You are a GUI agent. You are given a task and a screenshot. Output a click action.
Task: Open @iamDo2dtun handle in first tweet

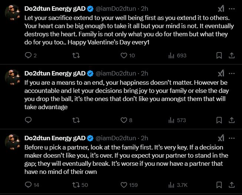point(116,9)
